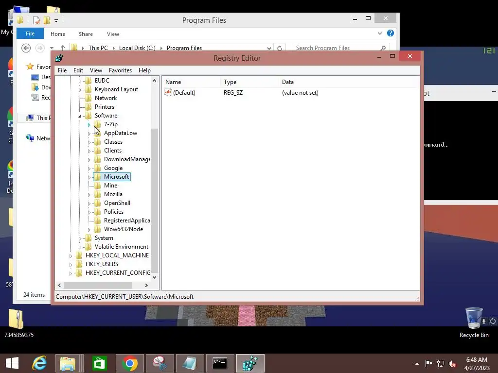Viewport: 498px width, 373px height.
Task: Click the Type column header
Action: pyautogui.click(x=249, y=82)
